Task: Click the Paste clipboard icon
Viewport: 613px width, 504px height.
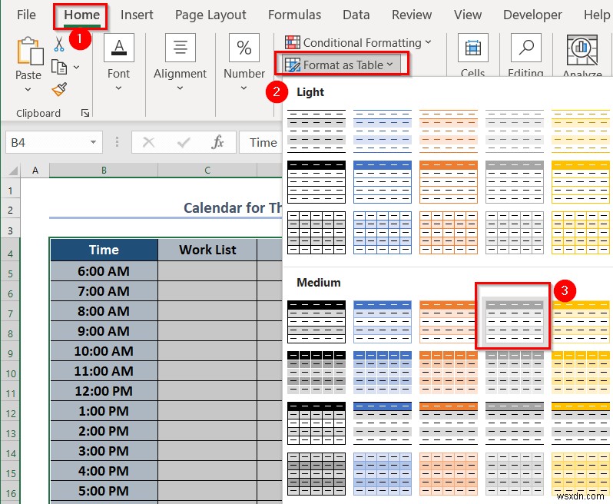Action: click(x=30, y=51)
